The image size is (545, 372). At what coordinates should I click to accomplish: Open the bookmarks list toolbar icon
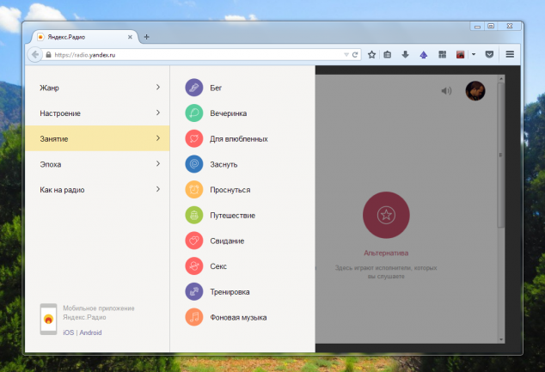click(387, 54)
